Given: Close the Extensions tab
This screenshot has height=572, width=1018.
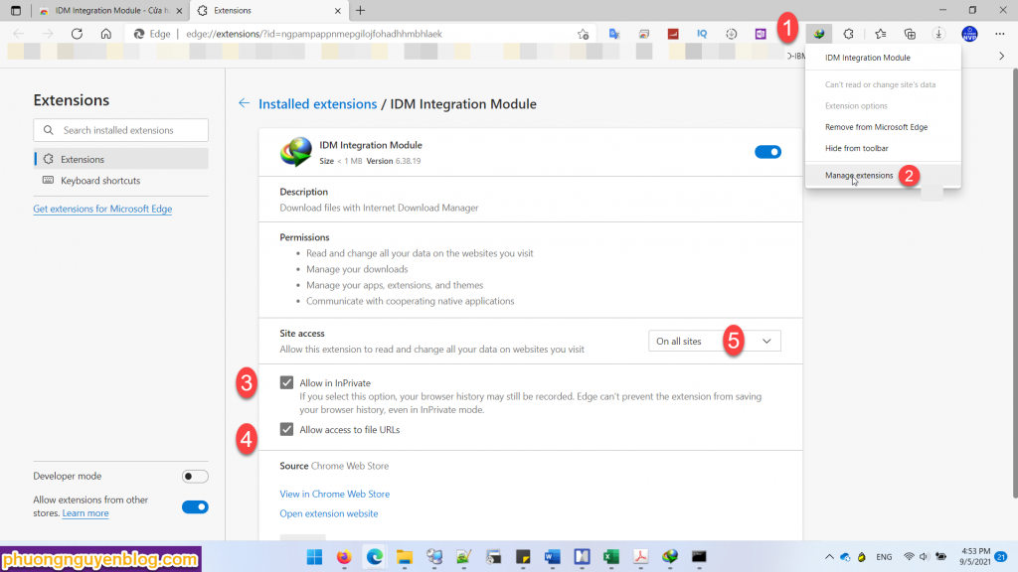Looking at the screenshot, I should (x=338, y=10).
